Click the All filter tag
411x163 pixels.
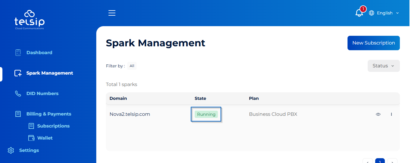click(x=132, y=66)
